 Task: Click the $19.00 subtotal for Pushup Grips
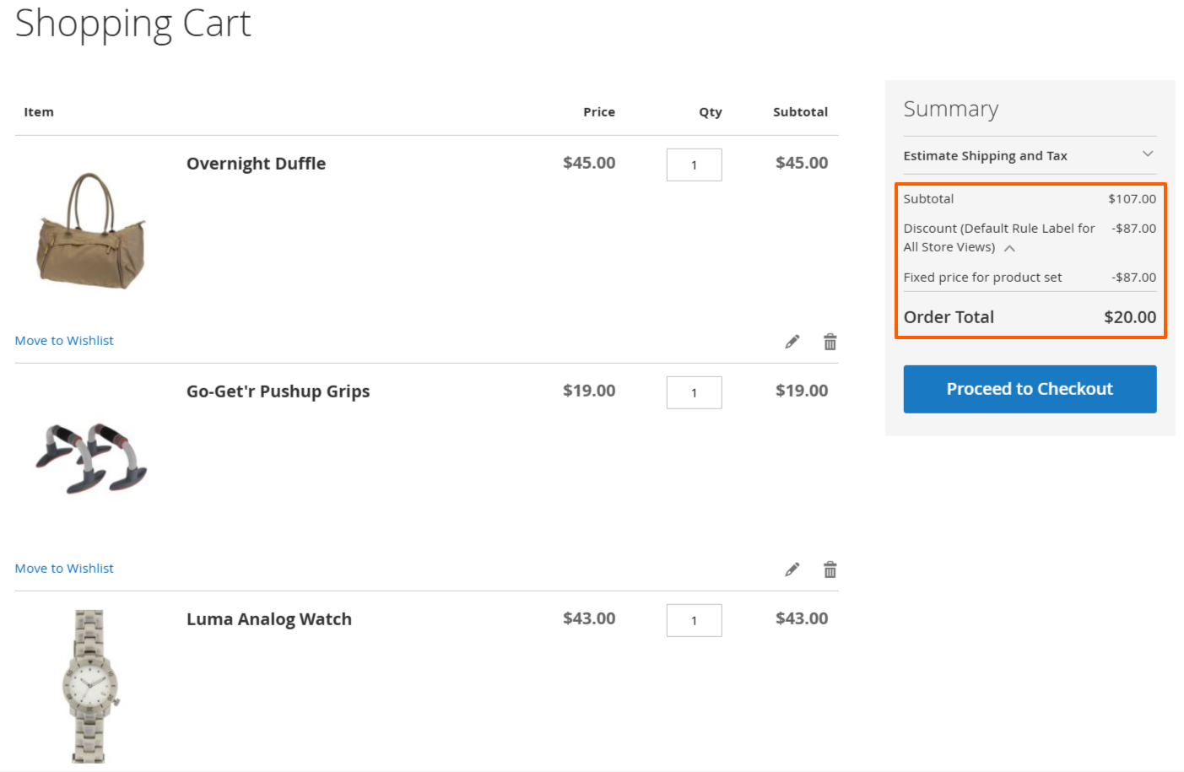coord(802,391)
